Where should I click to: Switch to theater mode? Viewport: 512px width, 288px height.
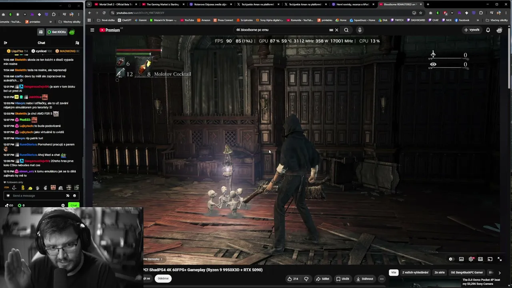coord(480,259)
